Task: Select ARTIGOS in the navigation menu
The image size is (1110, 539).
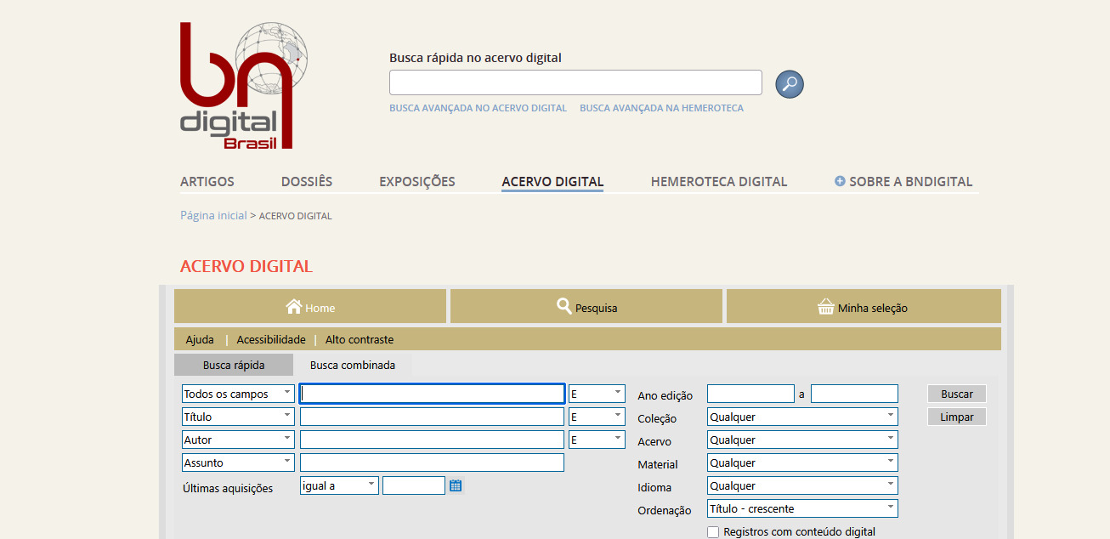Action: (x=207, y=181)
